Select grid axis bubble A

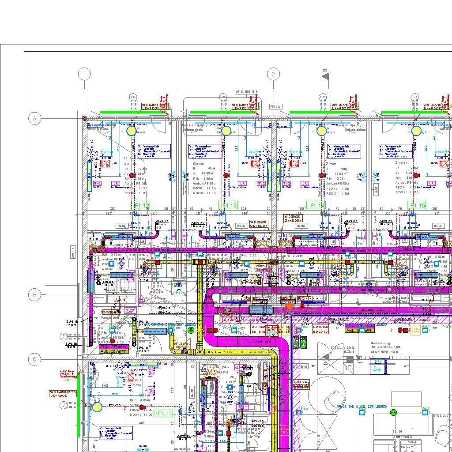(x=35, y=118)
